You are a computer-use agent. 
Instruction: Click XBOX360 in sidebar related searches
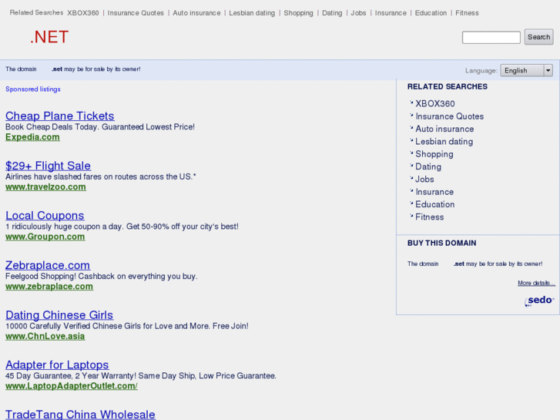pyautogui.click(x=435, y=104)
